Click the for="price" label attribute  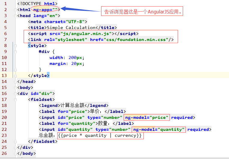pyautogui.click(x=72, y=111)
